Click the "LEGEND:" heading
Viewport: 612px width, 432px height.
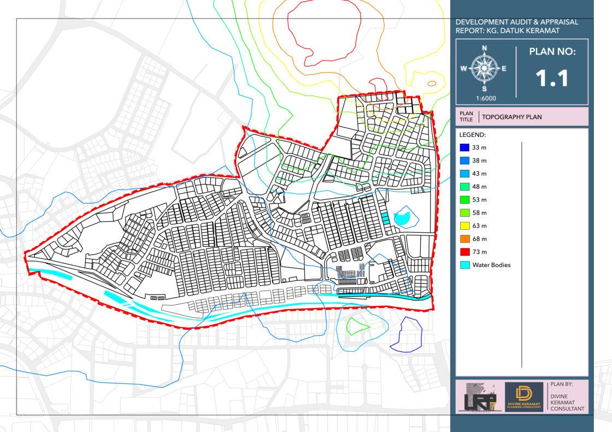(472, 135)
